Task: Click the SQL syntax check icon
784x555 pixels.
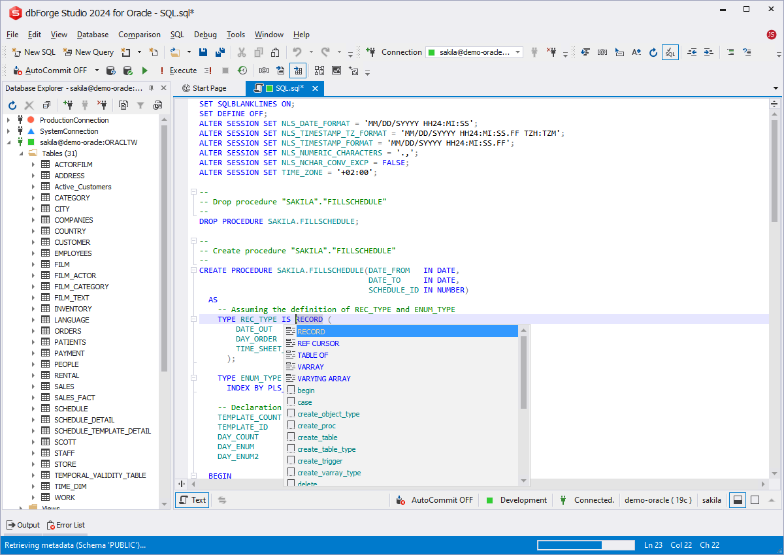Action: pyautogui.click(x=670, y=52)
